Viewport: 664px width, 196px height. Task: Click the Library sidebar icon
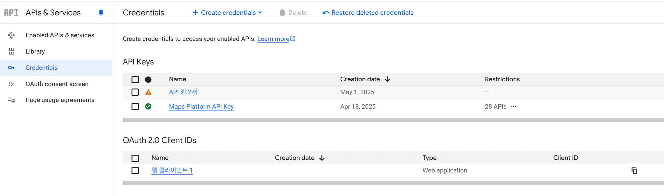coord(11,51)
